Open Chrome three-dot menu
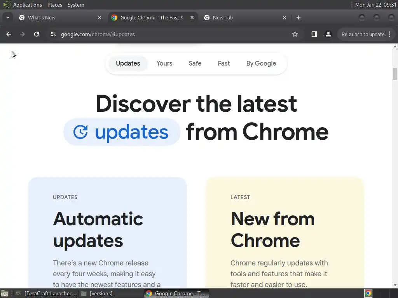398x298 pixels. tap(389, 34)
